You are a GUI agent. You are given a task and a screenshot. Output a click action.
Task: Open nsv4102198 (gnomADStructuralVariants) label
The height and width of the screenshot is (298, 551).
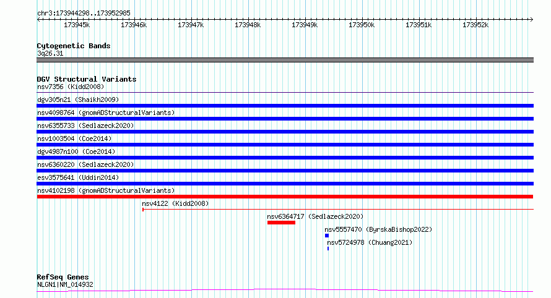coord(106,190)
